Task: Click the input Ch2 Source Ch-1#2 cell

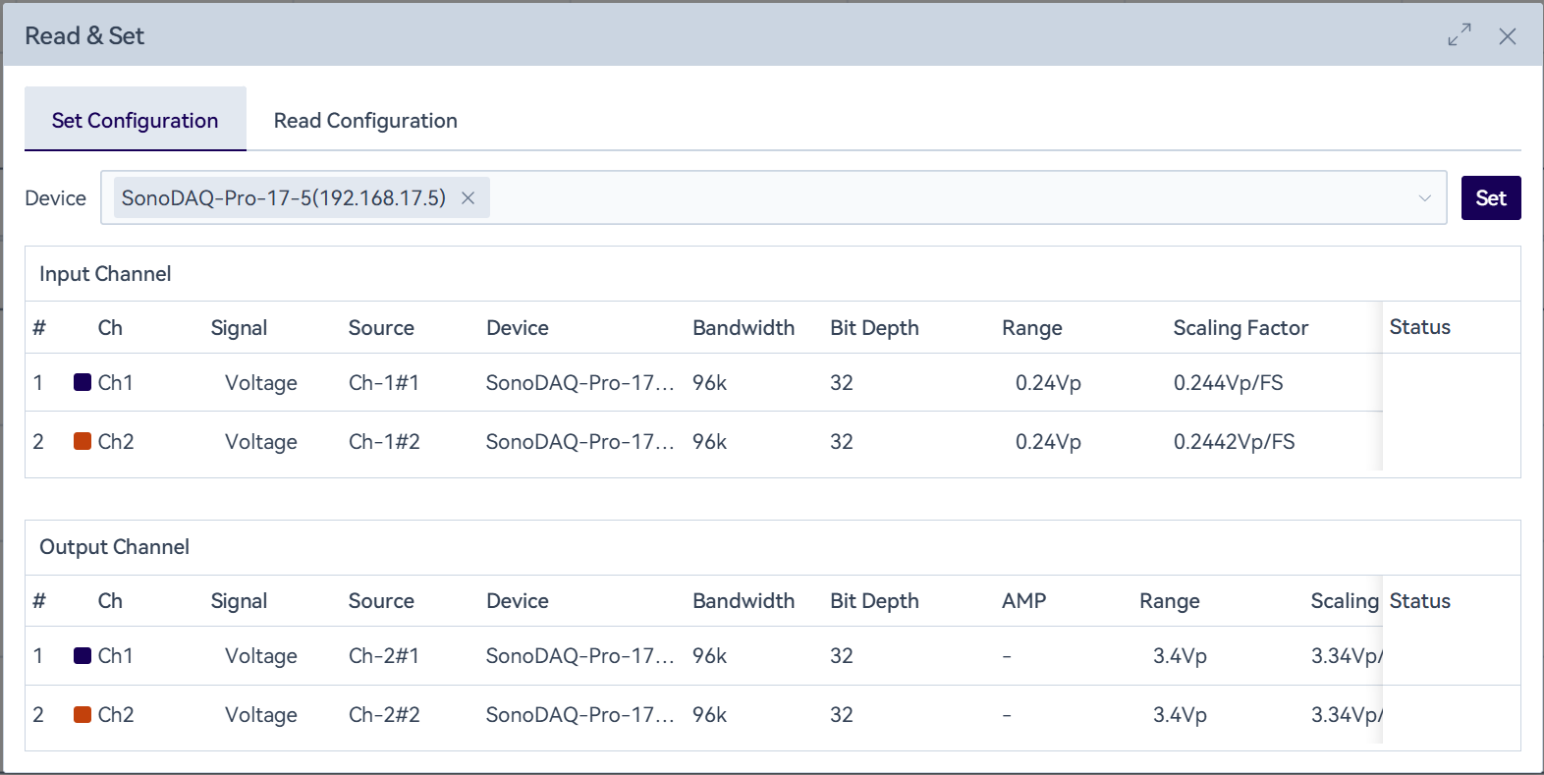Action: tap(384, 442)
